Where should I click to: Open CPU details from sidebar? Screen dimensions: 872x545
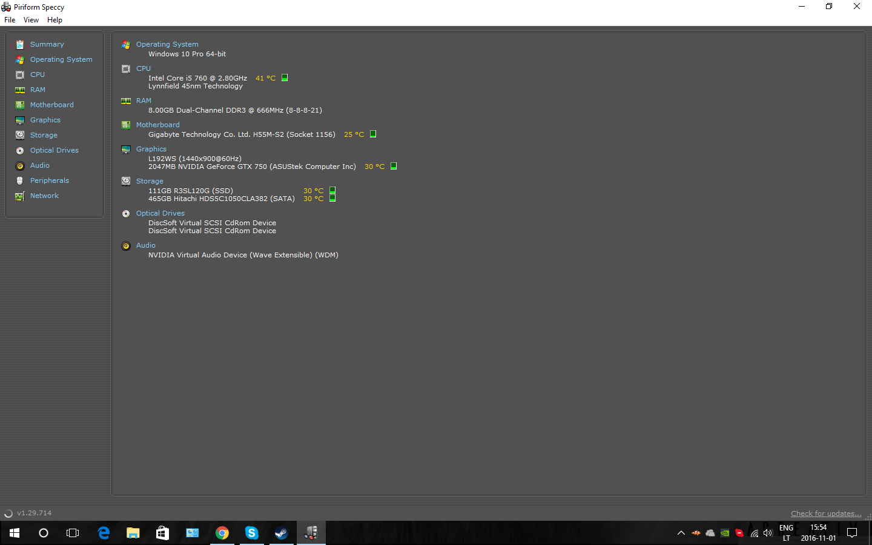[38, 74]
